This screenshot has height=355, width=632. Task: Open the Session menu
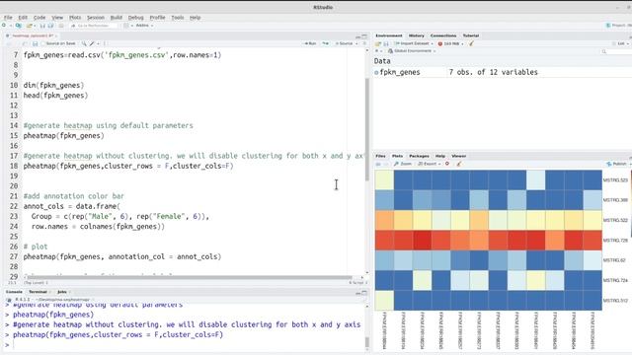pyautogui.click(x=96, y=18)
